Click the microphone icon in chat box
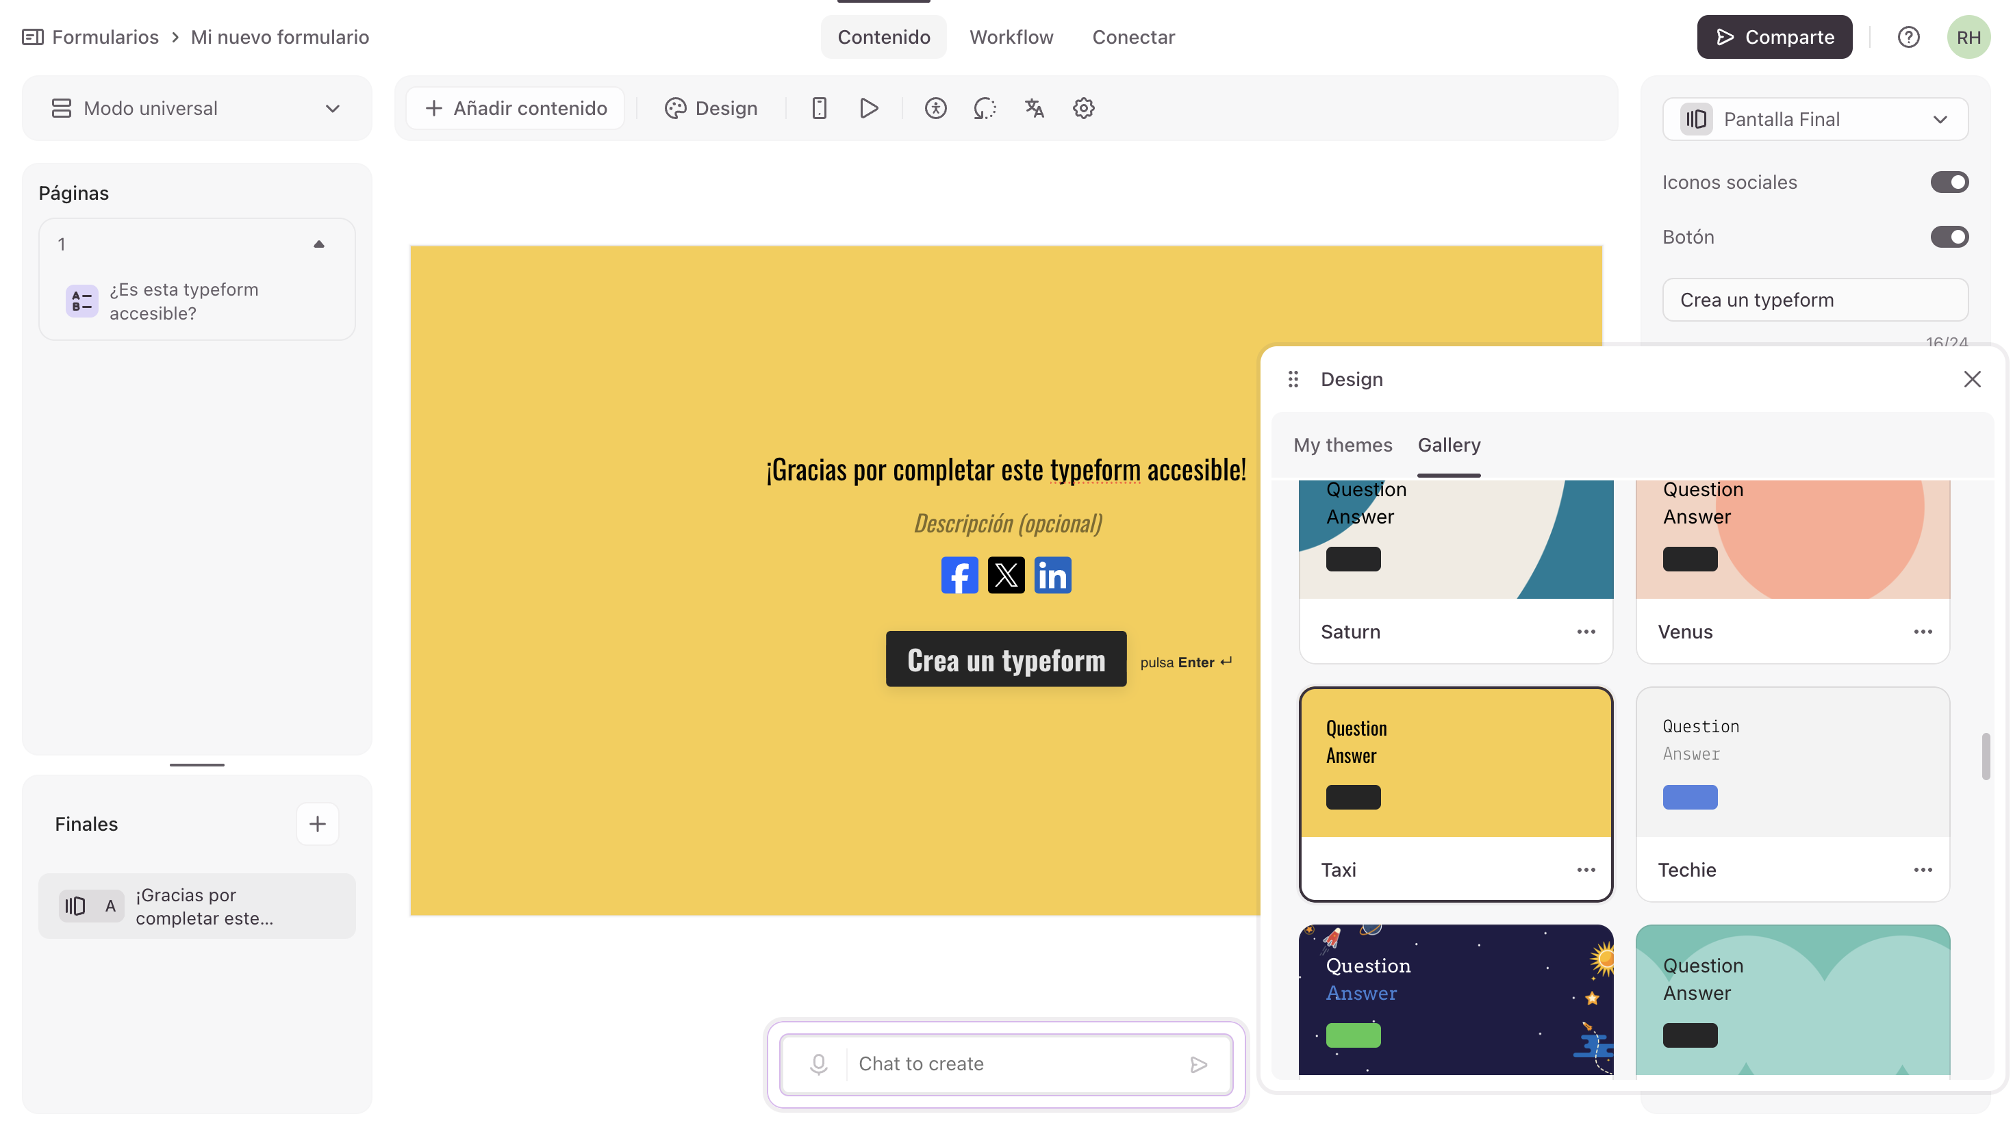The width and height of the screenshot is (2013, 1136). [818, 1064]
